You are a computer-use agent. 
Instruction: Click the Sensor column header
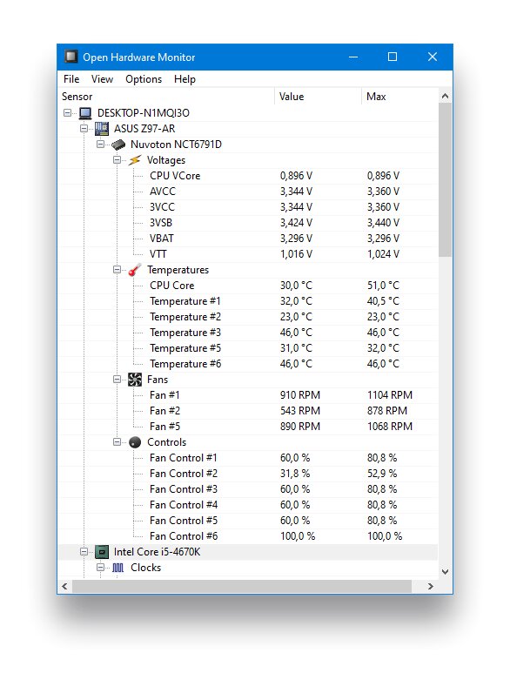pyautogui.click(x=166, y=97)
